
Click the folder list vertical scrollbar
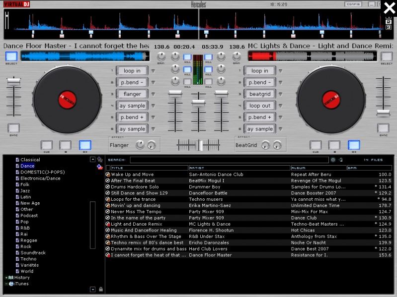pos(93,225)
